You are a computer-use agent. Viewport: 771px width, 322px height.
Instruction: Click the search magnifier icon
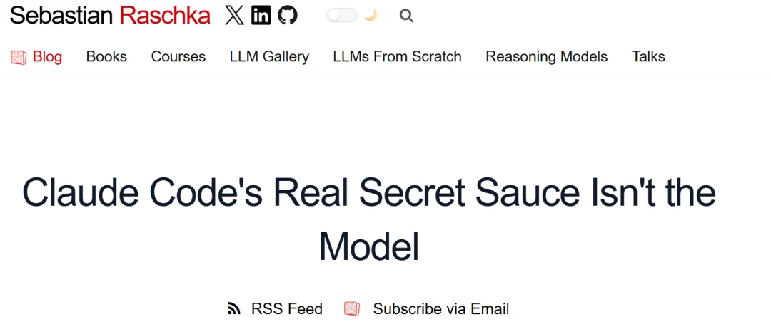tap(406, 16)
